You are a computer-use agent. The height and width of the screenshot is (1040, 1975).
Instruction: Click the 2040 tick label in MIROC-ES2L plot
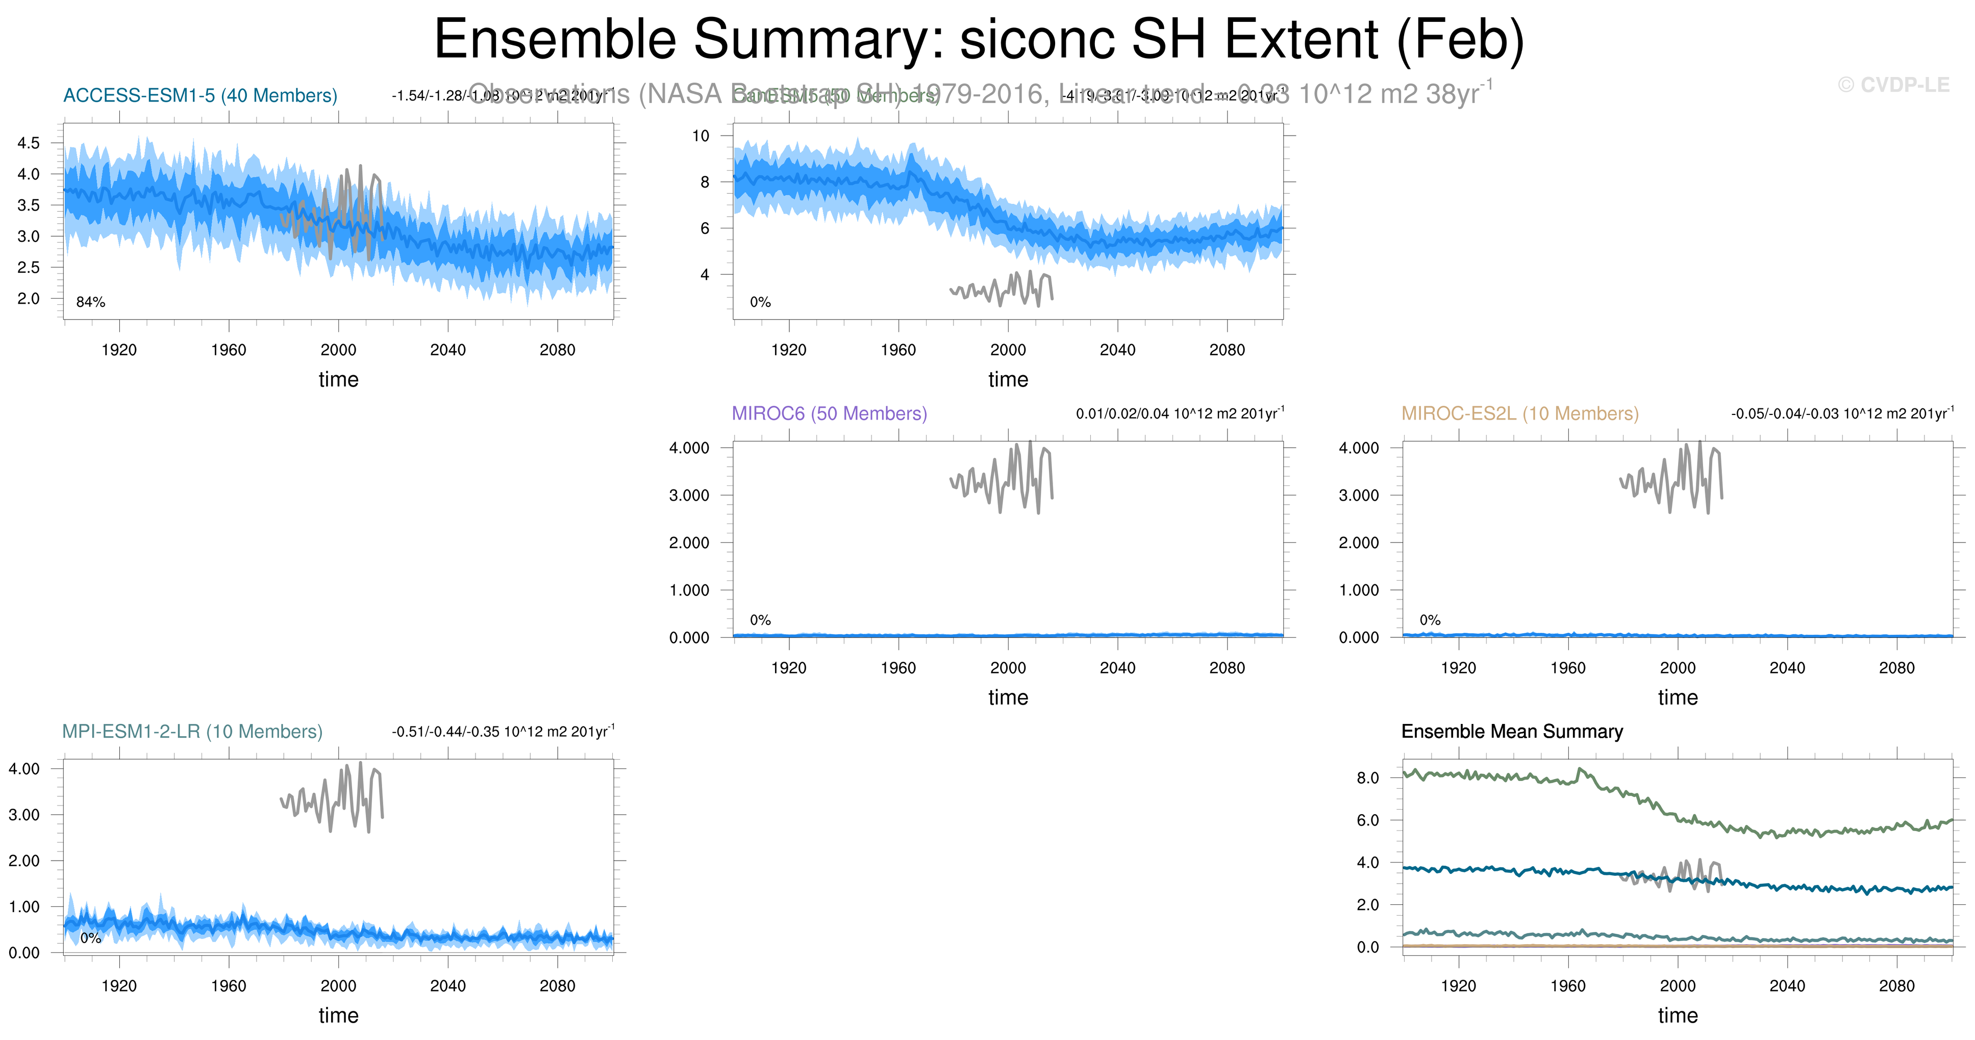[x=1786, y=668]
